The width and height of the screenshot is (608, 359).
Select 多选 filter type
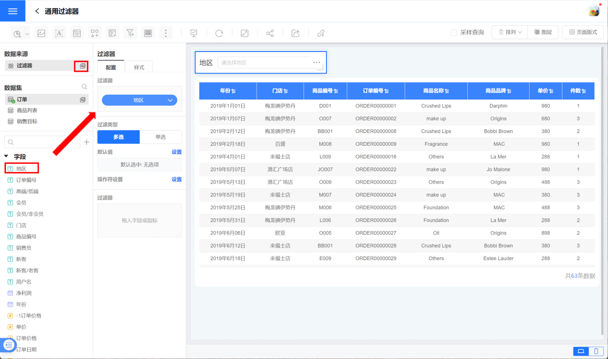(119, 137)
